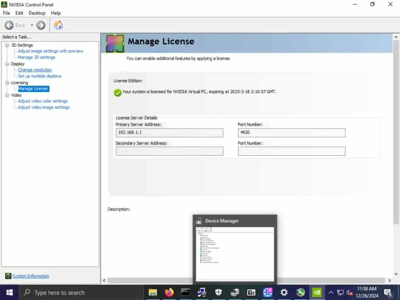Viewport: 400px width, 300px height.
Task: Click the network tray icon
Action: click(340, 293)
